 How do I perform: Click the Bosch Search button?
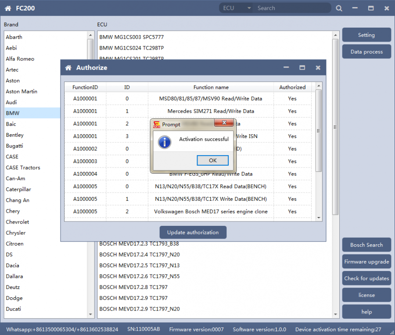(366, 245)
